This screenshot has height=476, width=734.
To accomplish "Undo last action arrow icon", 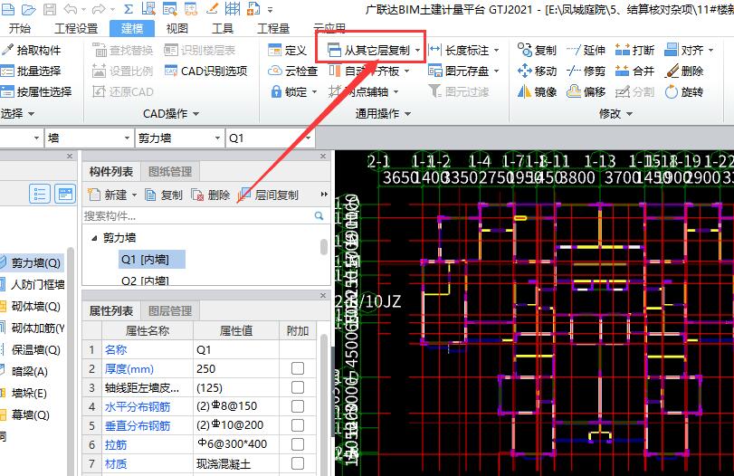I will point(71,9).
